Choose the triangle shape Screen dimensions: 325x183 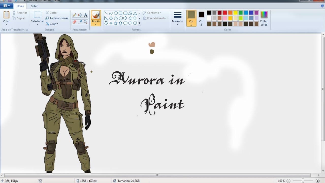click(135, 13)
